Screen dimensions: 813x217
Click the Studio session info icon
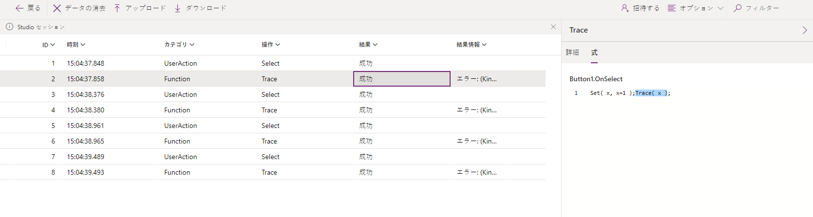[9, 27]
